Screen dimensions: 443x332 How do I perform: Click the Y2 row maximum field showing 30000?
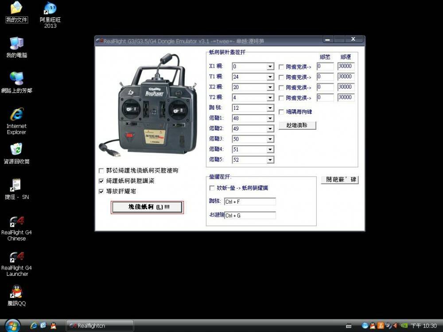pos(346,97)
